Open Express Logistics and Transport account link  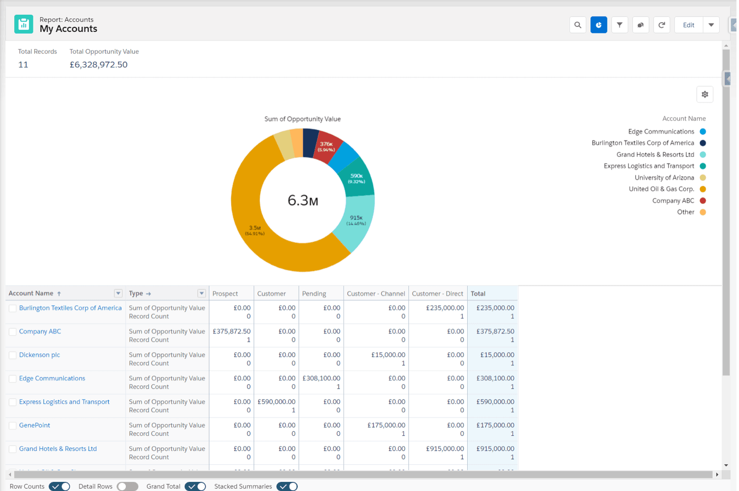64,401
